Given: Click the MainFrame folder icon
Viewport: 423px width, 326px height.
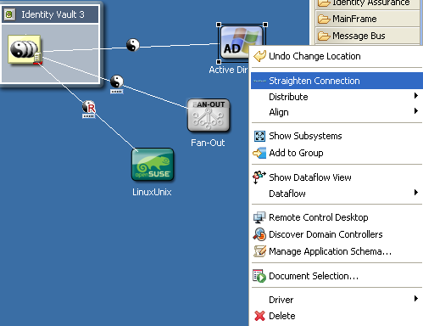Looking at the screenshot, I should [324, 20].
